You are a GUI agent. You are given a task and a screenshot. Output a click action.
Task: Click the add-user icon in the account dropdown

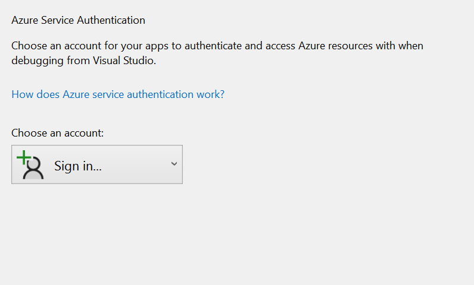pyautogui.click(x=30, y=164)
